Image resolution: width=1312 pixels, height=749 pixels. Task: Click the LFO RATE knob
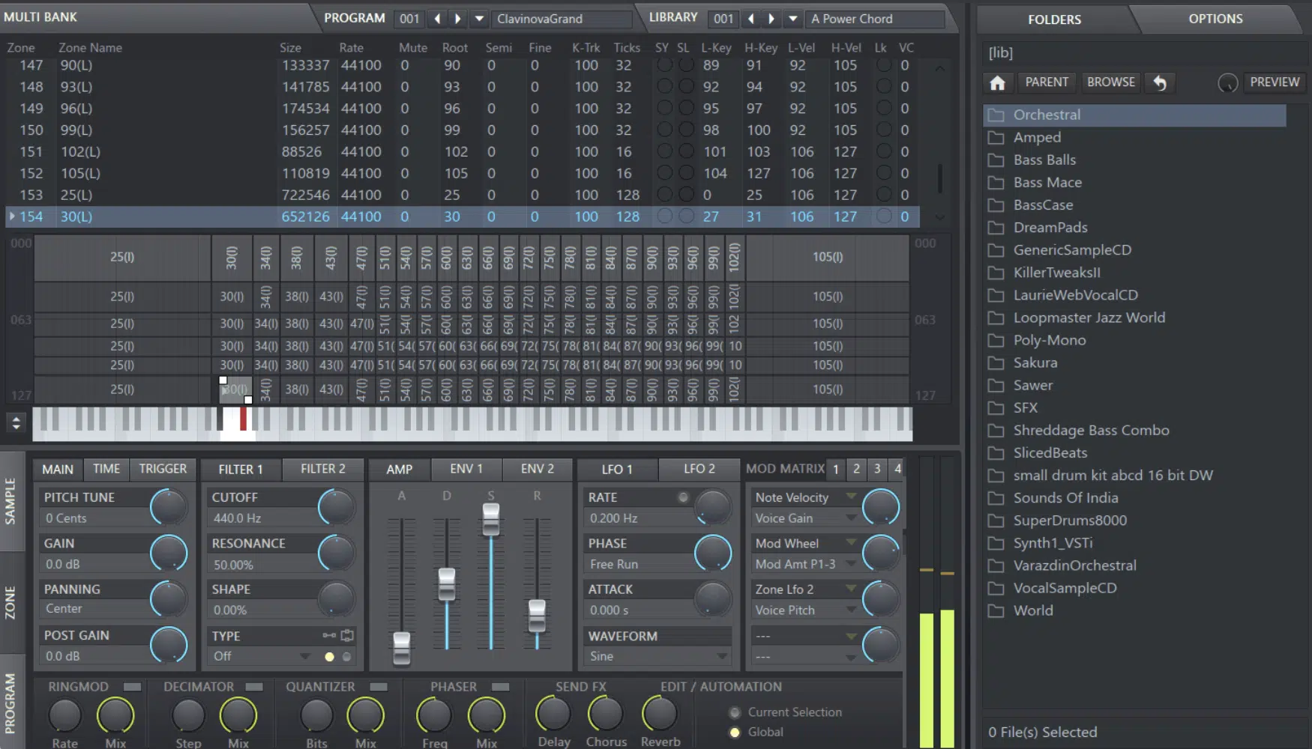pyautogui.click(x=712, y=507)
